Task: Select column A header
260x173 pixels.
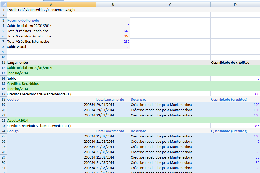Action: [51, 5]
